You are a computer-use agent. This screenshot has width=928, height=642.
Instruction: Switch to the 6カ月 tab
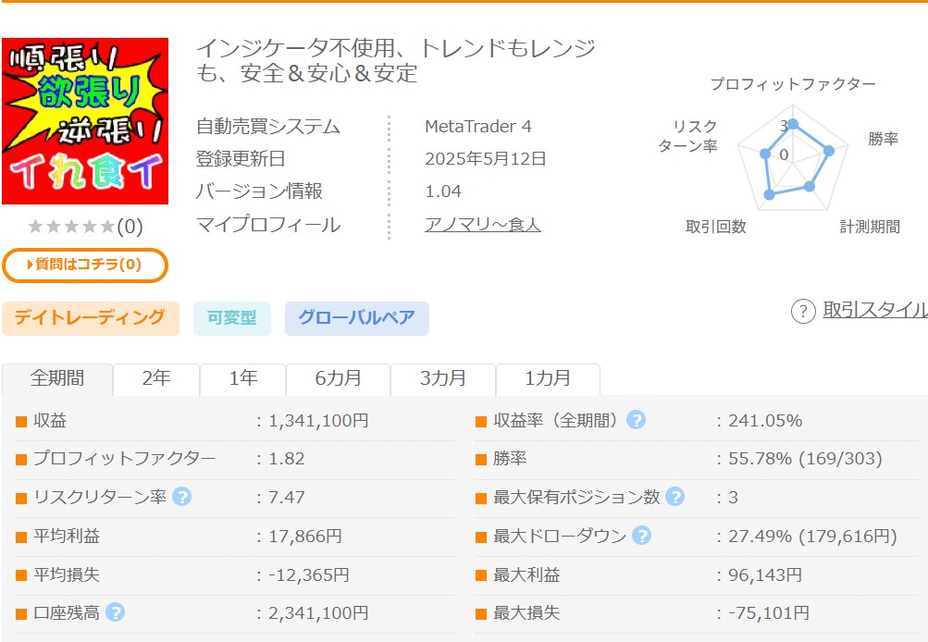pos(338,378)
